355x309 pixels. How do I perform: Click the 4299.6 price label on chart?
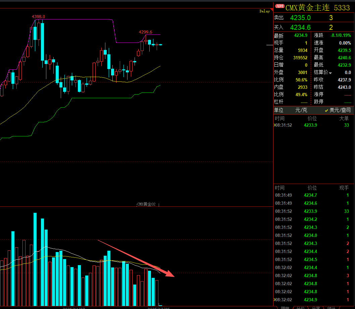point(145,32)
